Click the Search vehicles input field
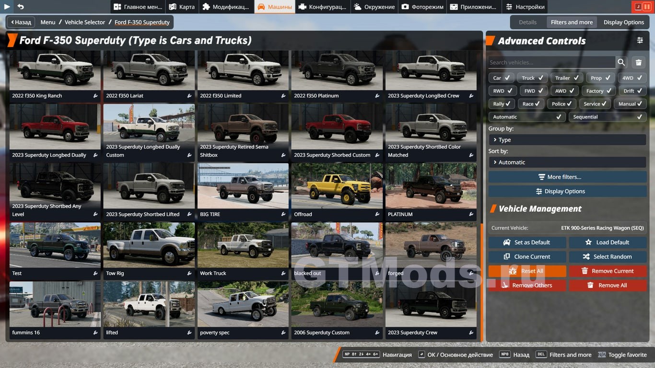655x368 pixels. 551,62
